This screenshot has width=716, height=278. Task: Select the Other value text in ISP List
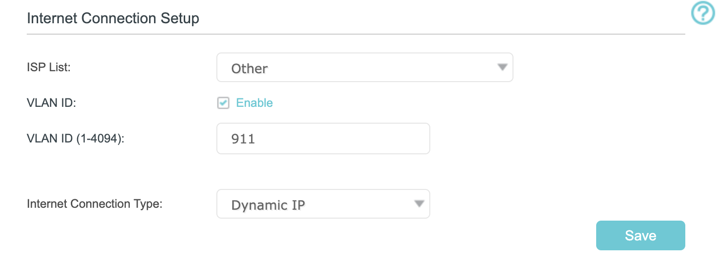[x=250, y=68]
